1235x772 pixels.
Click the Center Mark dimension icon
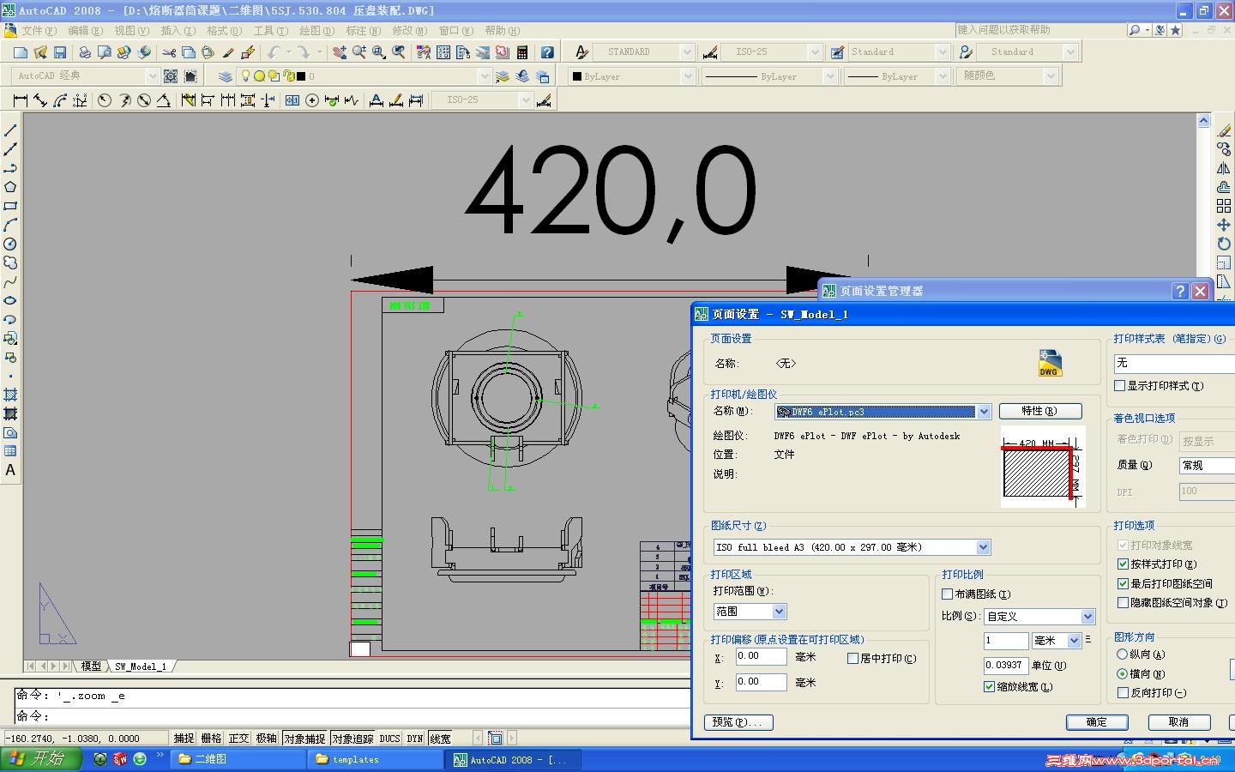click(312, 100)
